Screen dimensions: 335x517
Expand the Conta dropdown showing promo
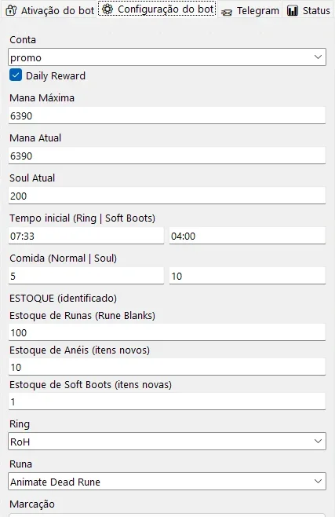[x=167, y=57]
